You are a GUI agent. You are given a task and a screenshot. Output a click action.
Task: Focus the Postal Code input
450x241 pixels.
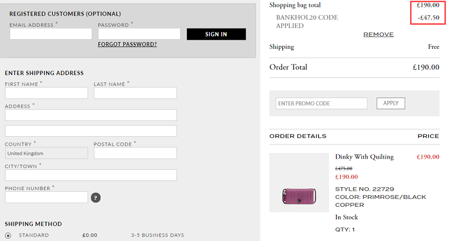[135, 153]
